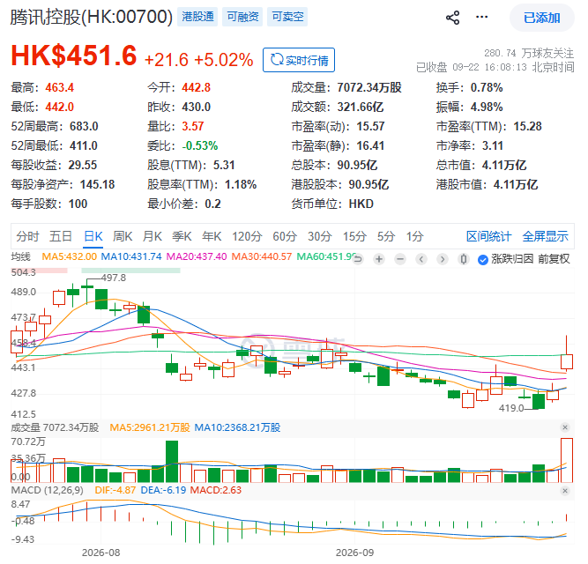Switch to the 五日 chart tab
This screenshot has width=588, height=564.
pos(61,236)
